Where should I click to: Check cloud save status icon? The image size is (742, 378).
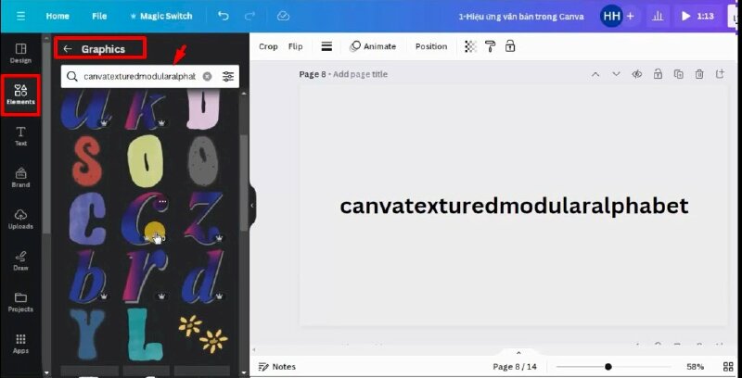[x=283, y=16]
